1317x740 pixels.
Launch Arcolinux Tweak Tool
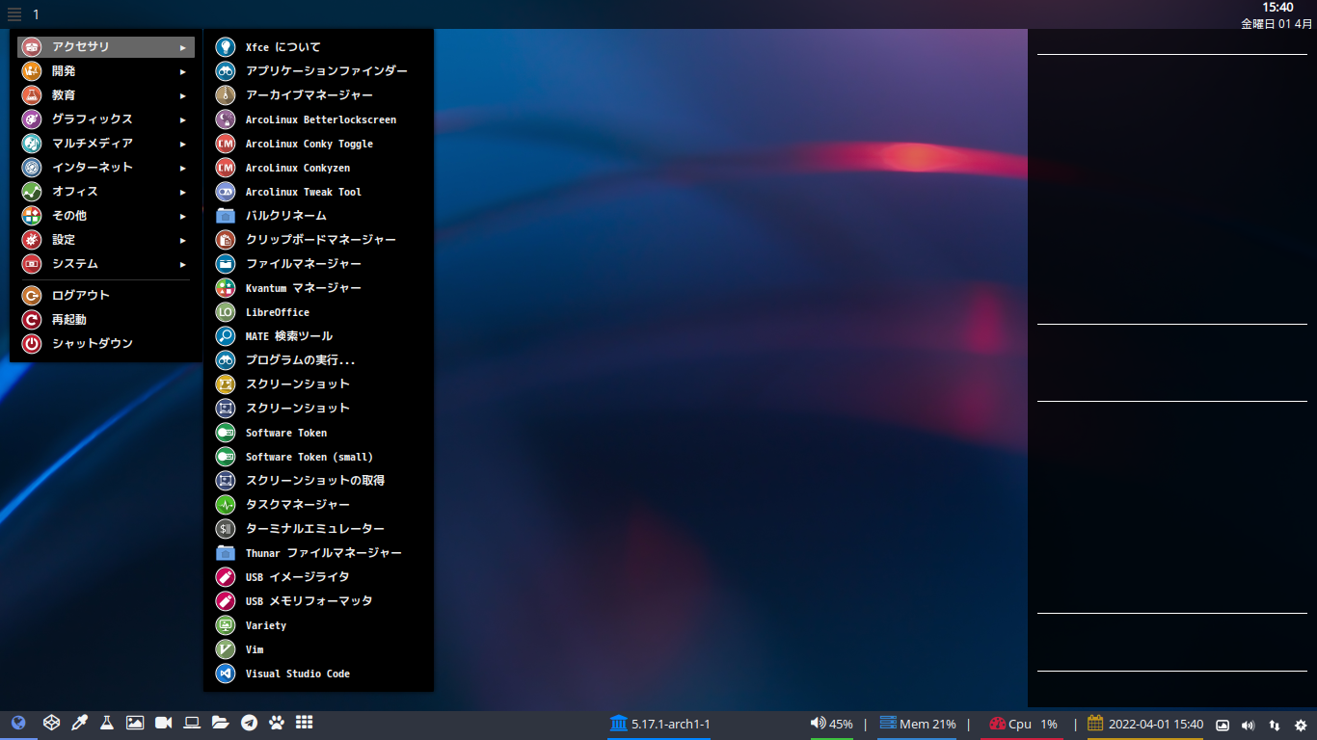(x=318, y=192)
